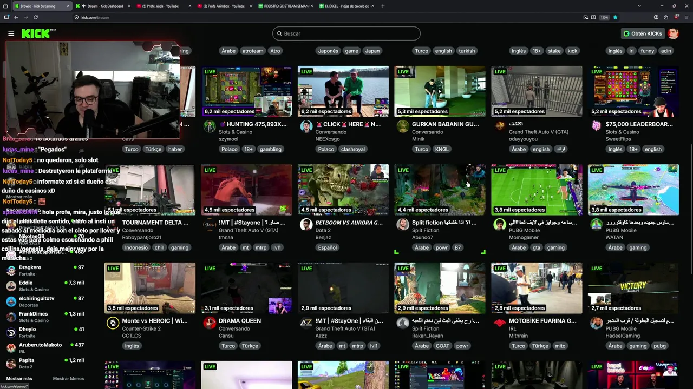
Task: Open Papita in recommended sidebar
Action: coord(46,363)
